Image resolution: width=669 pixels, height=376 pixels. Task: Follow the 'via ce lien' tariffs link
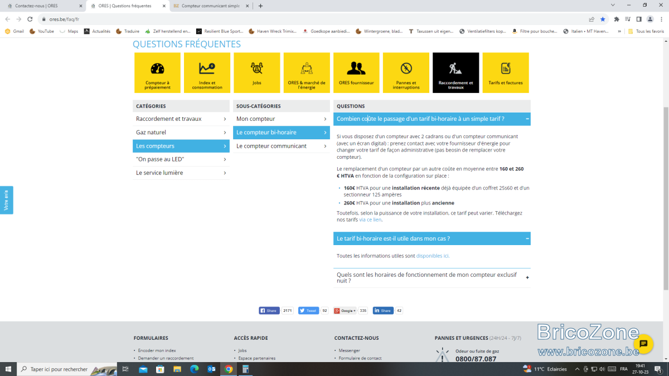click(x=370, y=219)
